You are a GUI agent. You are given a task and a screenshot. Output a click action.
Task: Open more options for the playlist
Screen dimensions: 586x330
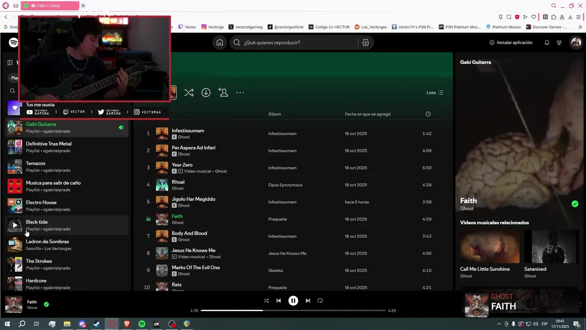coord(240,93)
